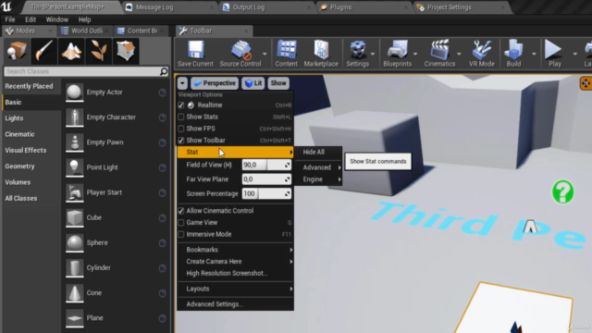The width and height of the screenshot is (592, 333).
Task: Select the Lights category
Action: pyautogui.click(x=14, y=118)
